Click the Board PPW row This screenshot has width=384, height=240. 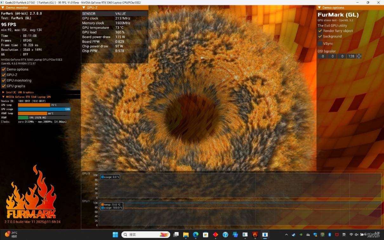[x=115, y=42]
